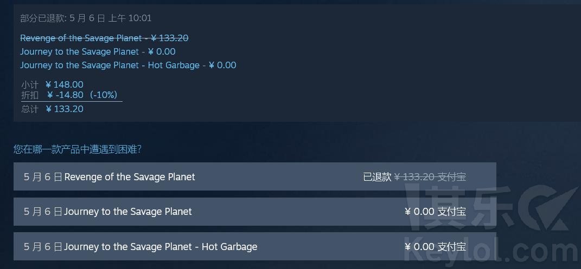Click the 部分已退款 refund timestamp header

pyautogui.click(x=86, y=18)
